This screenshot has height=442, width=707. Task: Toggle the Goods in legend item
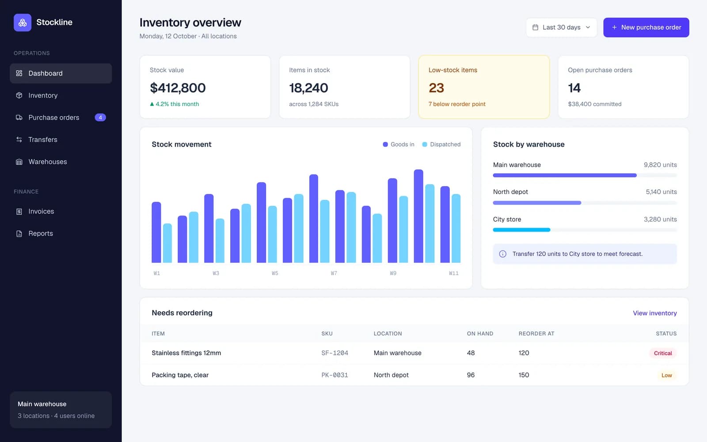pyautogui.click(x=399, y=145)
